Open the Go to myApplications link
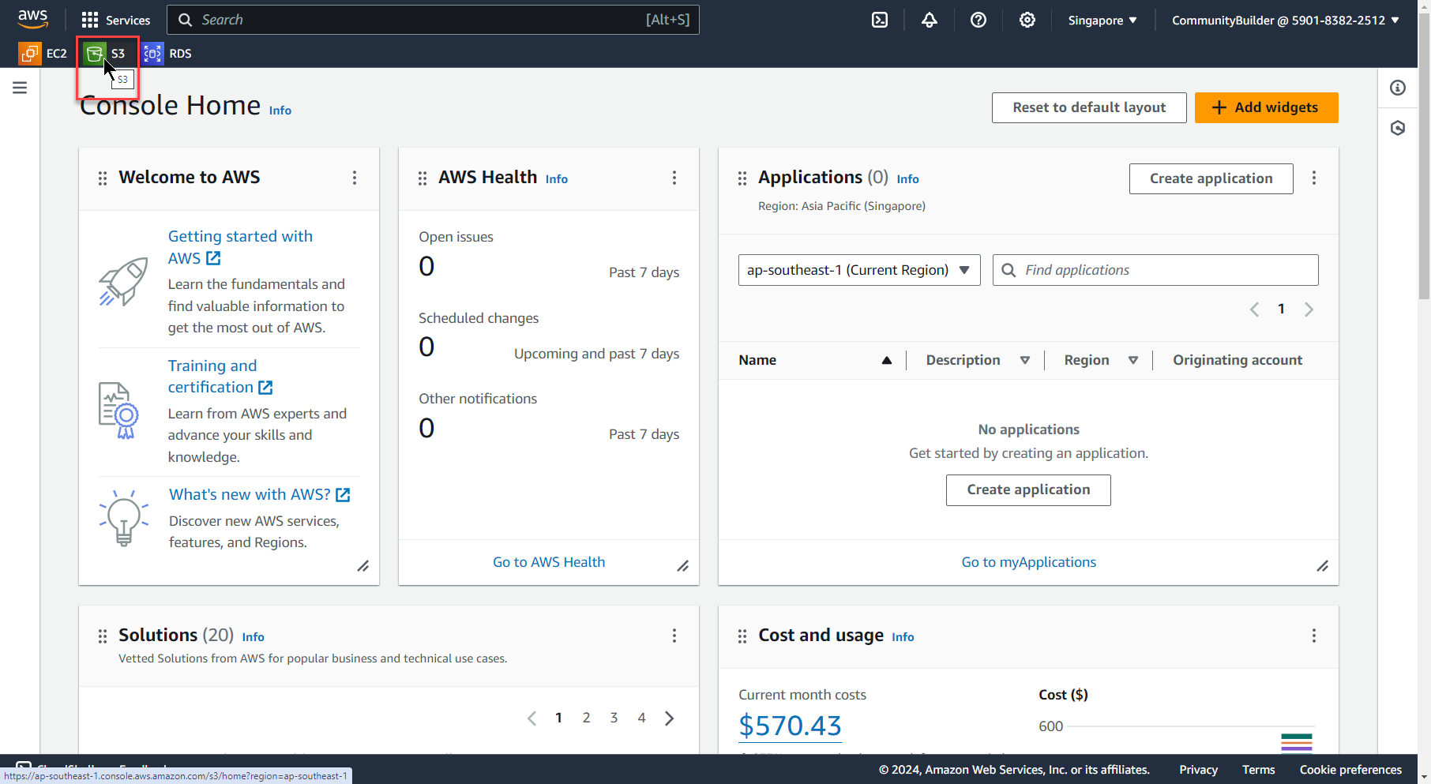This screenshot has width=1431, height=784. tap(1028, 561)
